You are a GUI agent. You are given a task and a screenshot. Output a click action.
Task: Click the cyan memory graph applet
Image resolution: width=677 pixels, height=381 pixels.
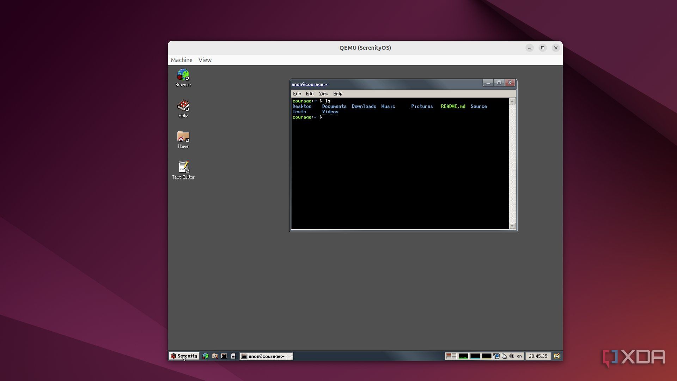pyautogui.click(x=475, y=356)
